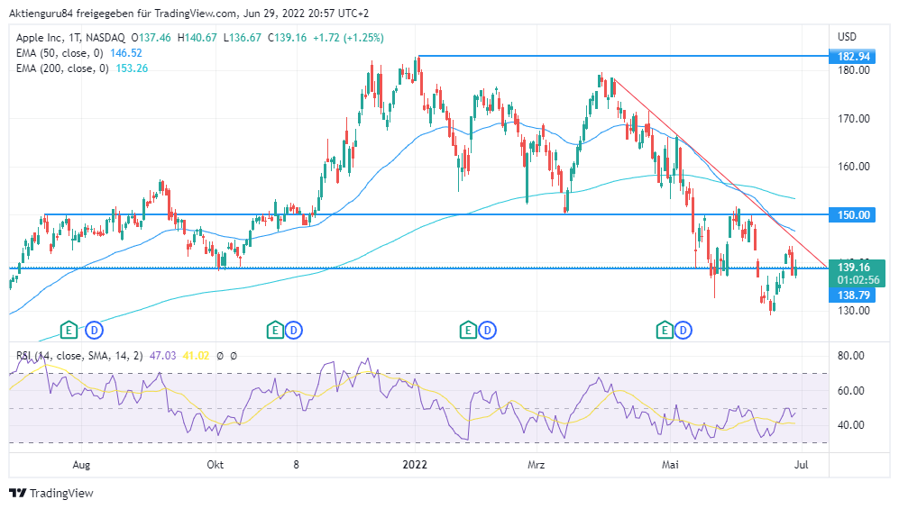Select the dividend D marker near February 2022
The height and width of the screenshot is (509, 899).
(487, 331)
